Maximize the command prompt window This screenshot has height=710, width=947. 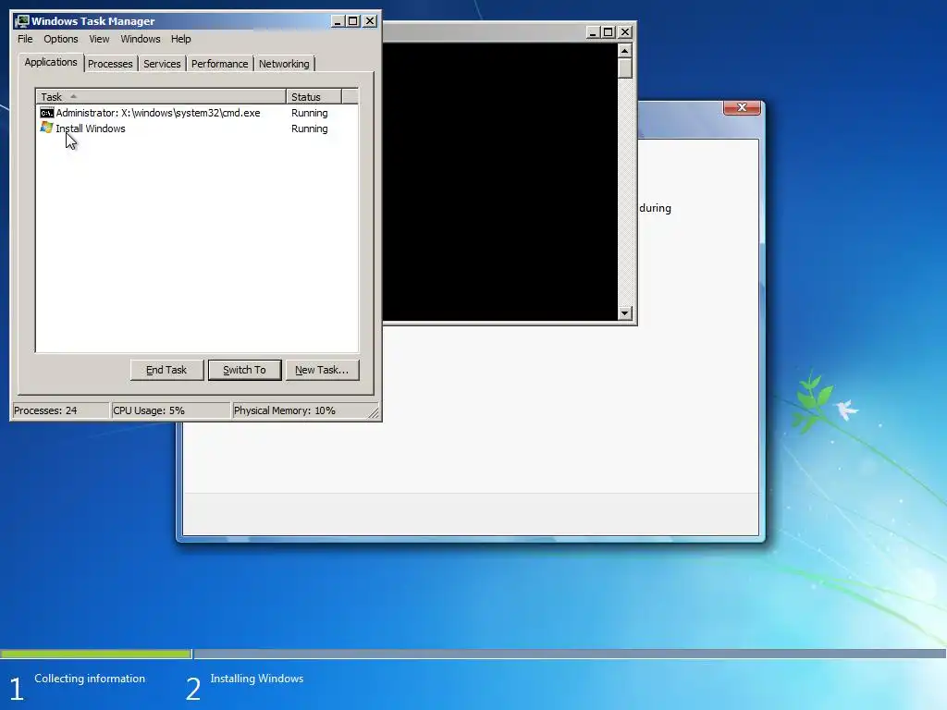(609, 32)
